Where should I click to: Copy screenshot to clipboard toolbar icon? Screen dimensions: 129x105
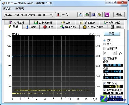87,15
